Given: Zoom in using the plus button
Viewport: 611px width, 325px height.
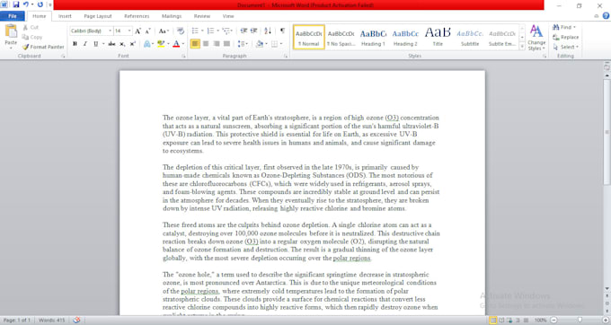Looking at the screenshot, I should click(x=605, y=320).
